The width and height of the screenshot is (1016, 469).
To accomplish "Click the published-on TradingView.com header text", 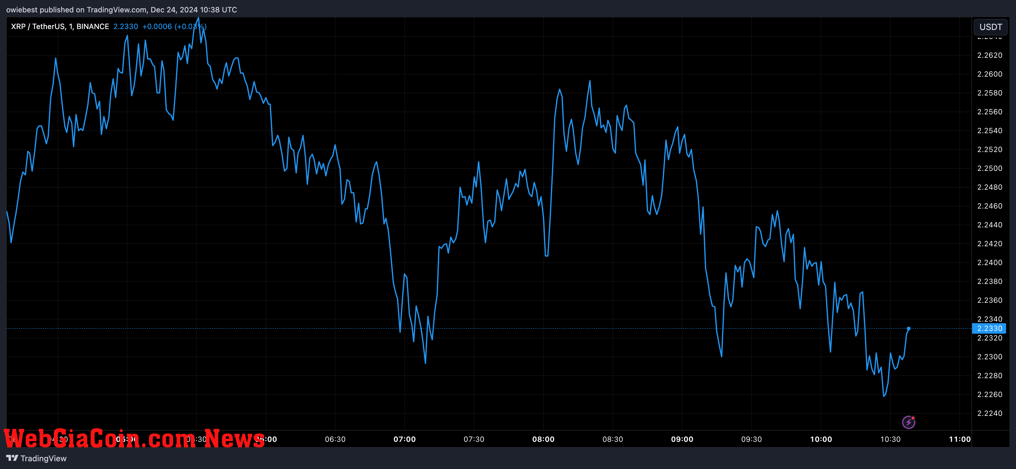I will [122, 10].
